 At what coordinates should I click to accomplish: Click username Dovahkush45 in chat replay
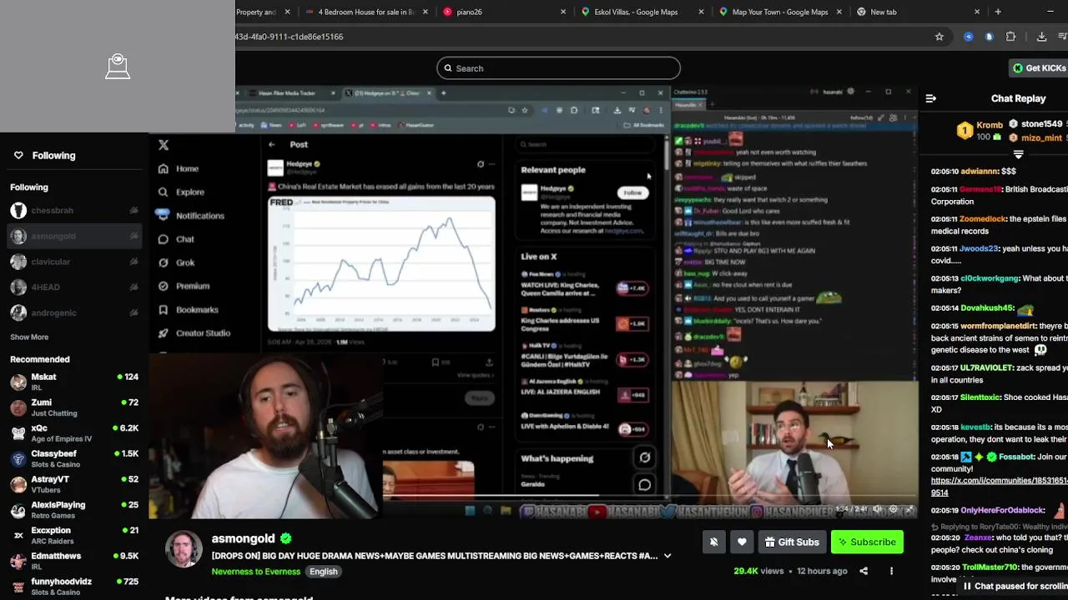985,308
